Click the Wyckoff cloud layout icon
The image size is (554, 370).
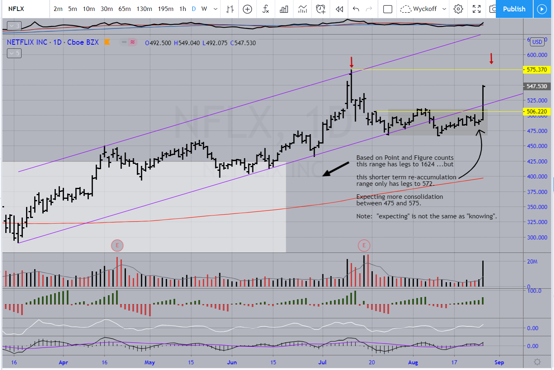click(405, 9)
